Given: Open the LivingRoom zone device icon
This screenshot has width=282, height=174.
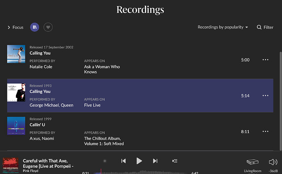Looking at the screenshot, I should [x=253, y=163].
